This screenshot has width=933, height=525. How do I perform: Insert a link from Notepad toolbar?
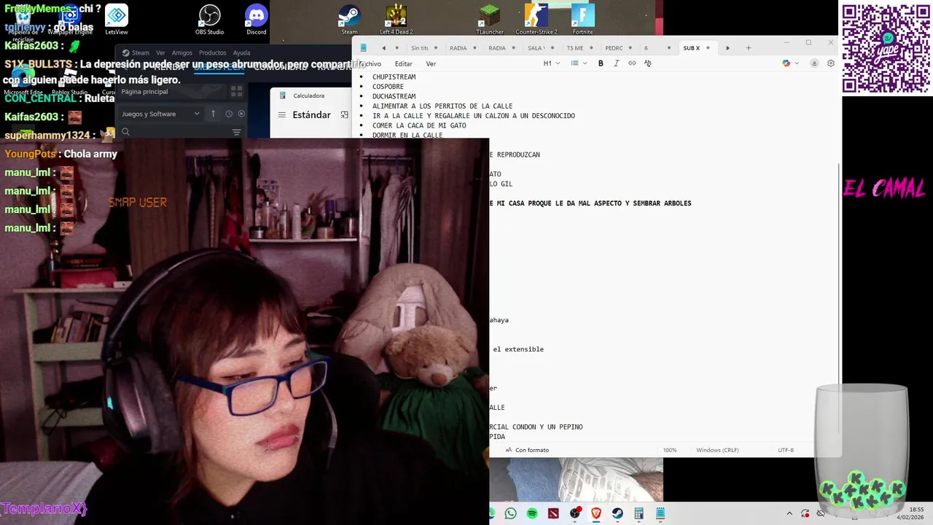pos(632,63)
